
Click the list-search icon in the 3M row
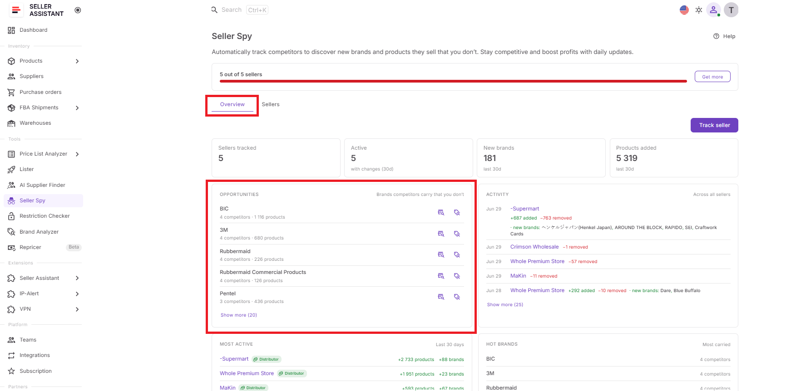[x=441, y=234]
